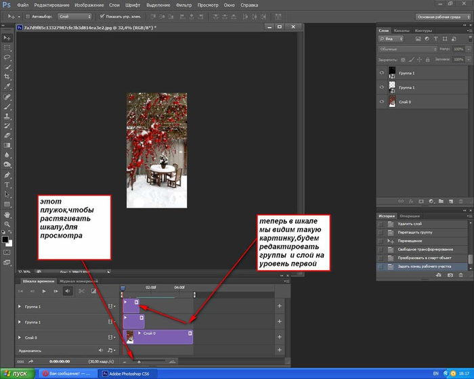Click the scissors split-at-playhead icon
The width and height of the screenshot is (474, 379).
tap(81, 291)
